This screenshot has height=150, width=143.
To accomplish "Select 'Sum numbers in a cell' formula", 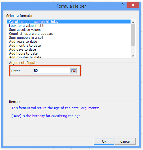I will (x=69, y=37).
